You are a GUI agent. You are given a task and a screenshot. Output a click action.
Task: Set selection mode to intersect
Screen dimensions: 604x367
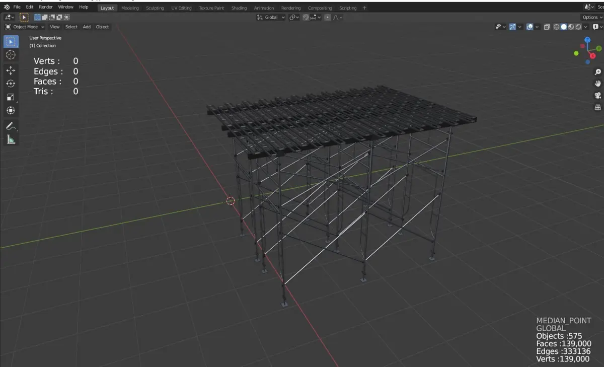coord(66,17)
